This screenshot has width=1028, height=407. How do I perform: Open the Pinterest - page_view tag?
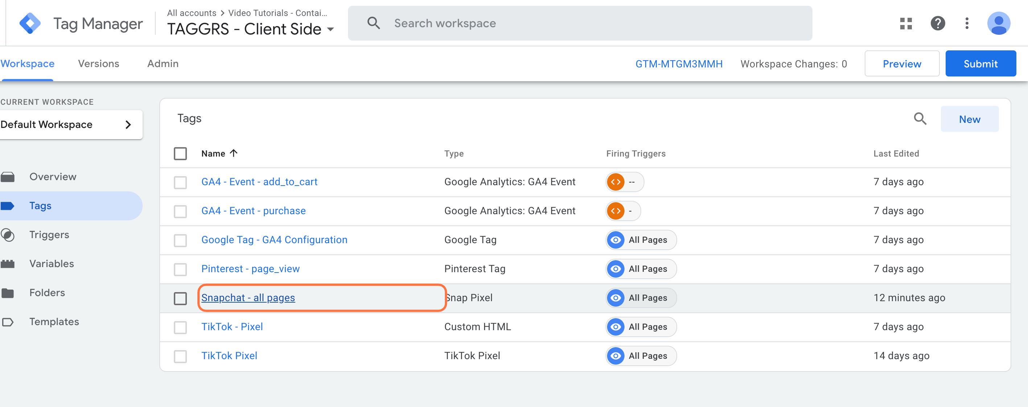[250, 269]
